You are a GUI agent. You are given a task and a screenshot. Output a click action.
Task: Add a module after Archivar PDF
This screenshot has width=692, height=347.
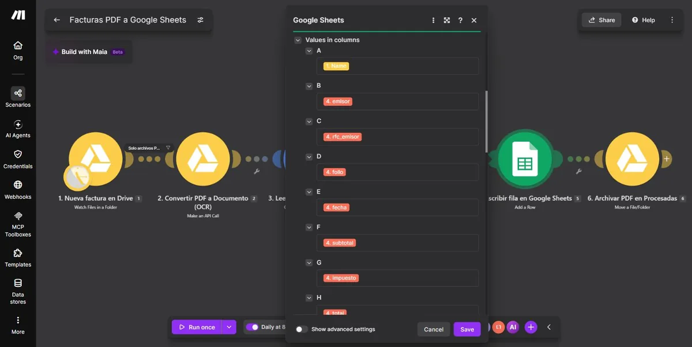pos(667,159)
